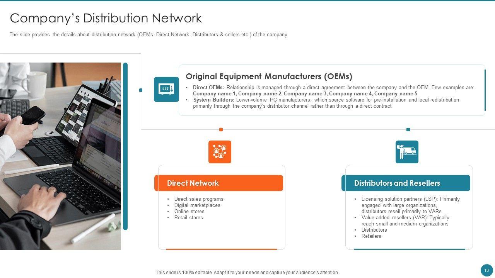Click the delivery truck distributor icon
The height and width of the screenshot is (278, 495).
point(407,152)
